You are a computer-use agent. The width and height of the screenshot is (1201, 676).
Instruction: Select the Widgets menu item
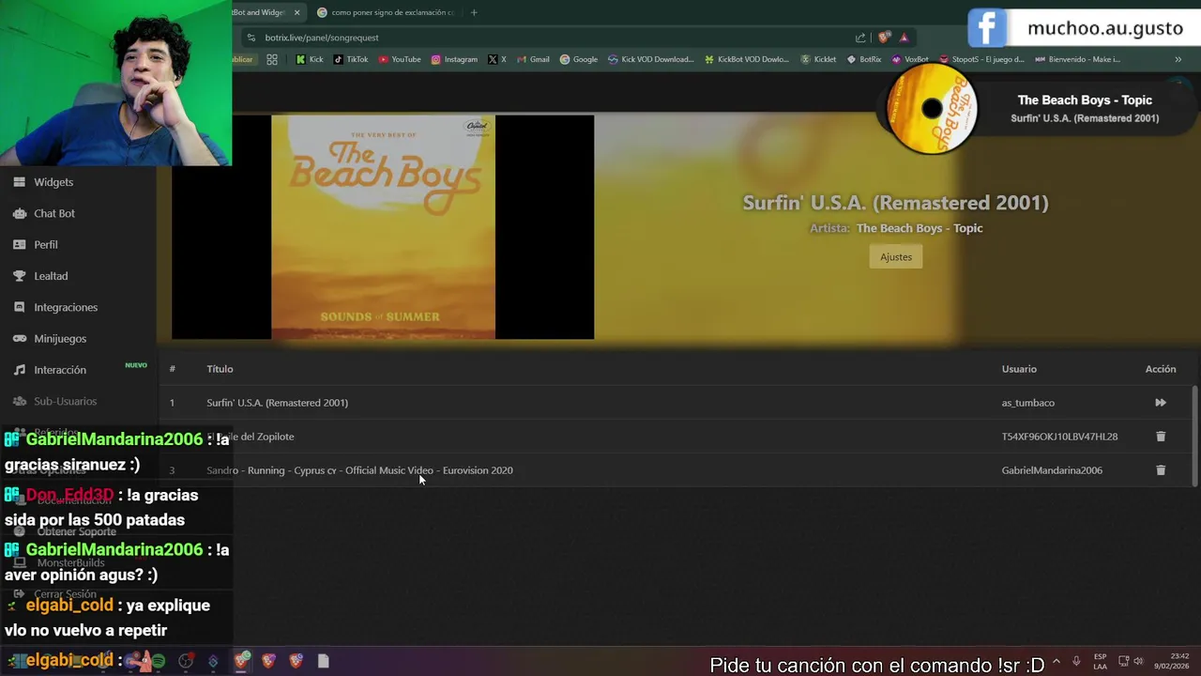[53, 182]
